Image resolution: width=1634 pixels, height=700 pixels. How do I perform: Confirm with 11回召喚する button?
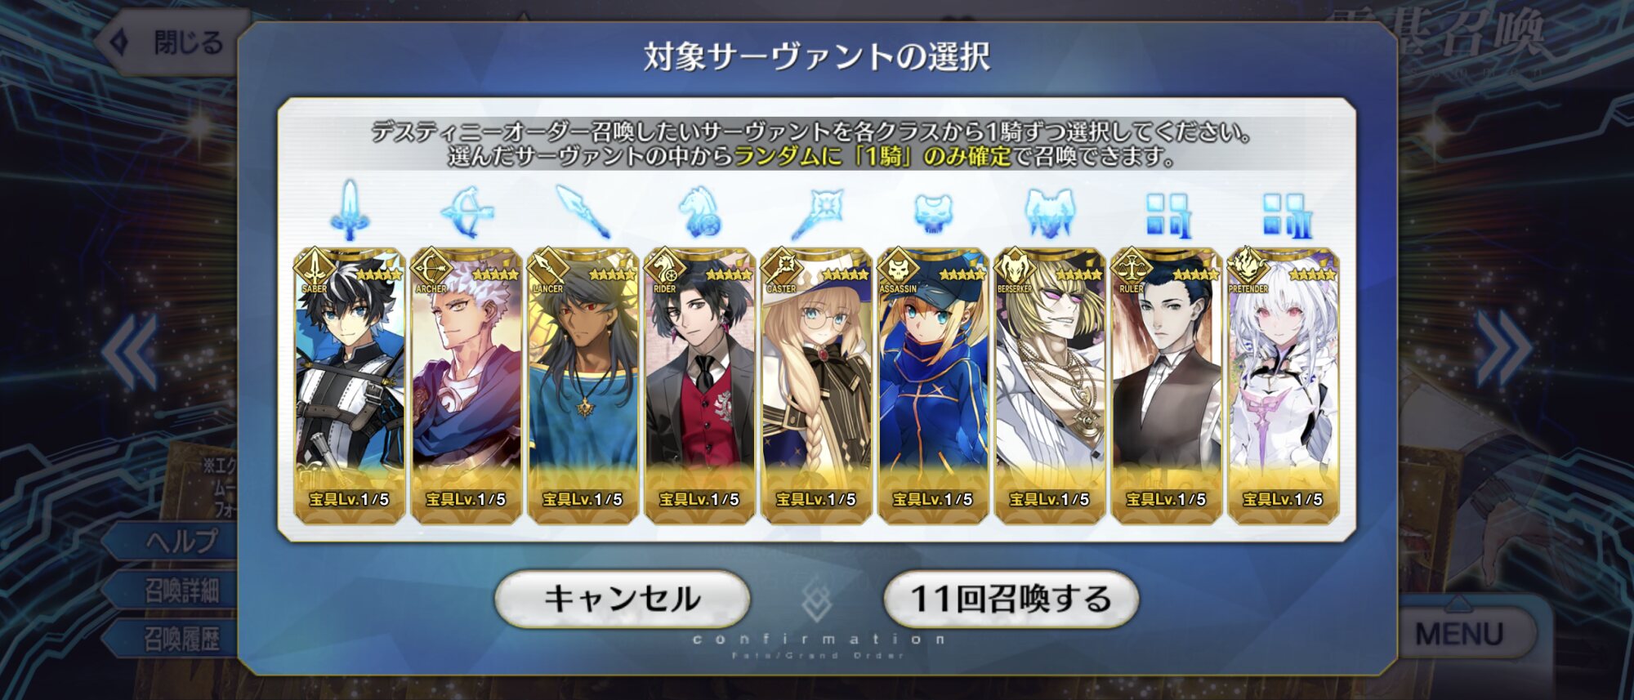pyautogui.click(x=1011, y=599)
